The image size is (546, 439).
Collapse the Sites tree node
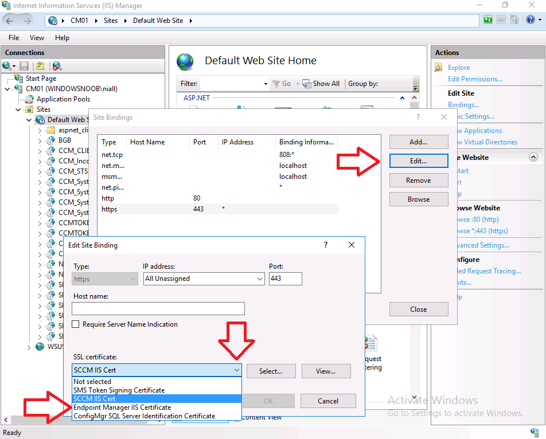18,109
